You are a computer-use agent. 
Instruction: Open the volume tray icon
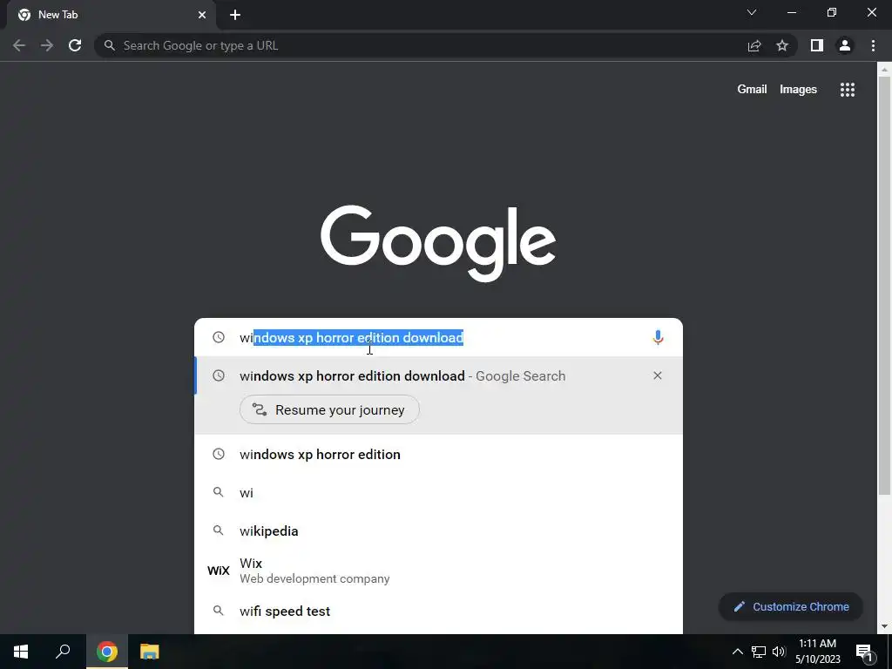click(x=779, y=652)
